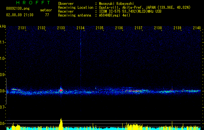Click time marker 2137

point(138,28)
